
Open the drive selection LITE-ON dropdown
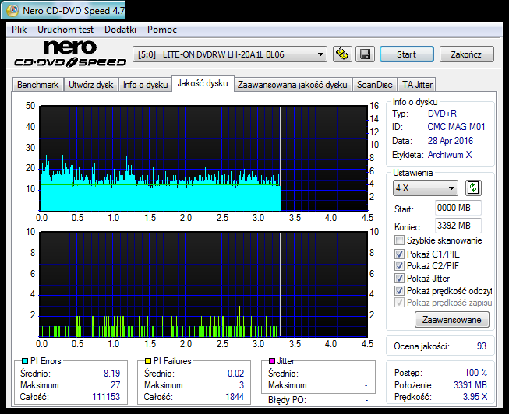[x=230, y=54]
